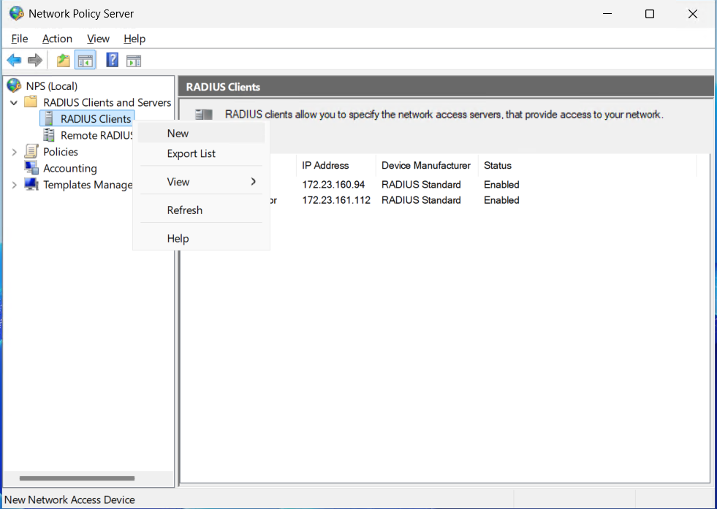Select the Accounting tree item
Screen dimensions: 717x509
coord(70,168)
